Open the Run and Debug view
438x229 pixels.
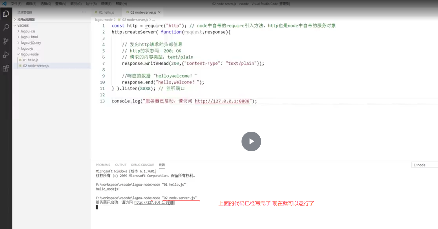coord(6,54)
